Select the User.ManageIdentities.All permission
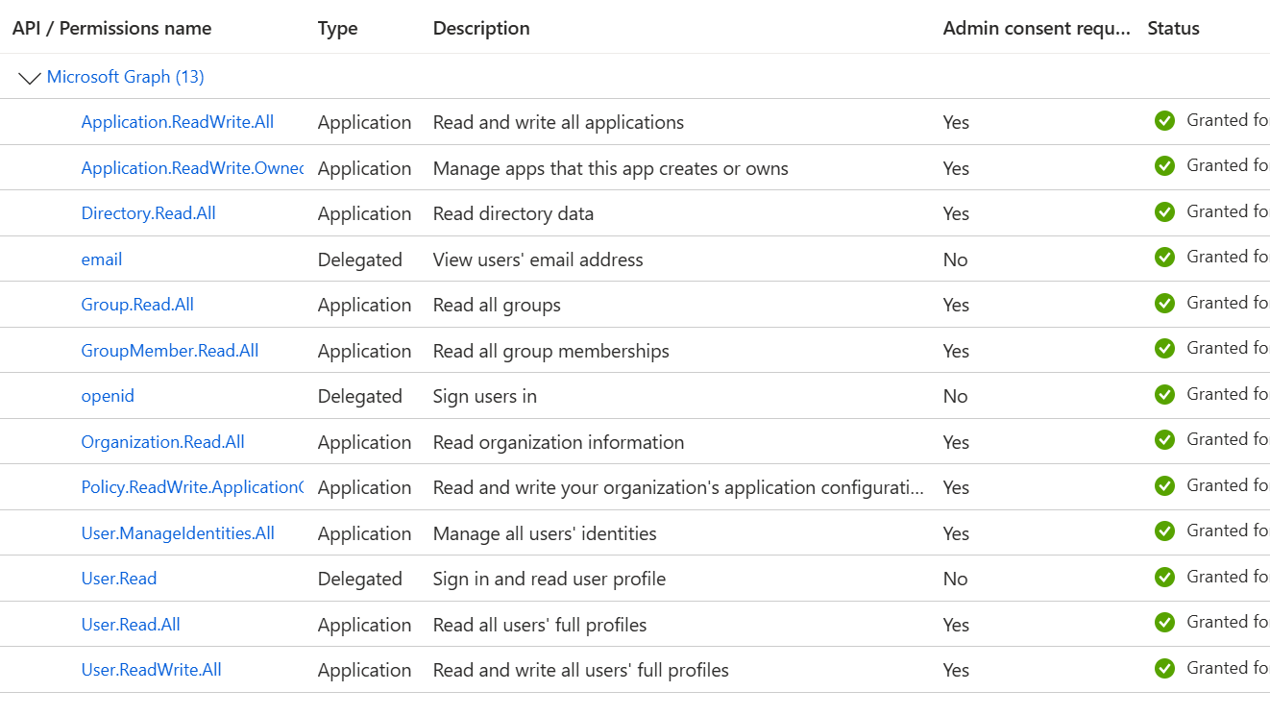Screen dimensions: 1270x716 click(x=178, y=532)
